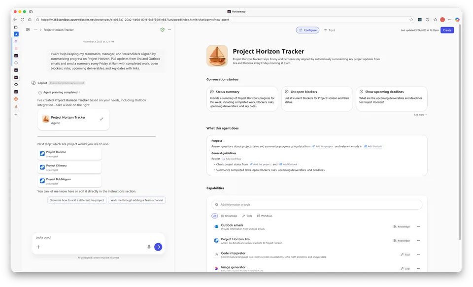Open the Show upcoming deadlines starter card

[x=392, y=99]
